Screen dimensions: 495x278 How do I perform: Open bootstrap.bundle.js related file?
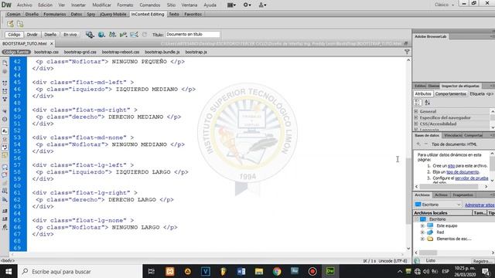click(x=162, y=52)
